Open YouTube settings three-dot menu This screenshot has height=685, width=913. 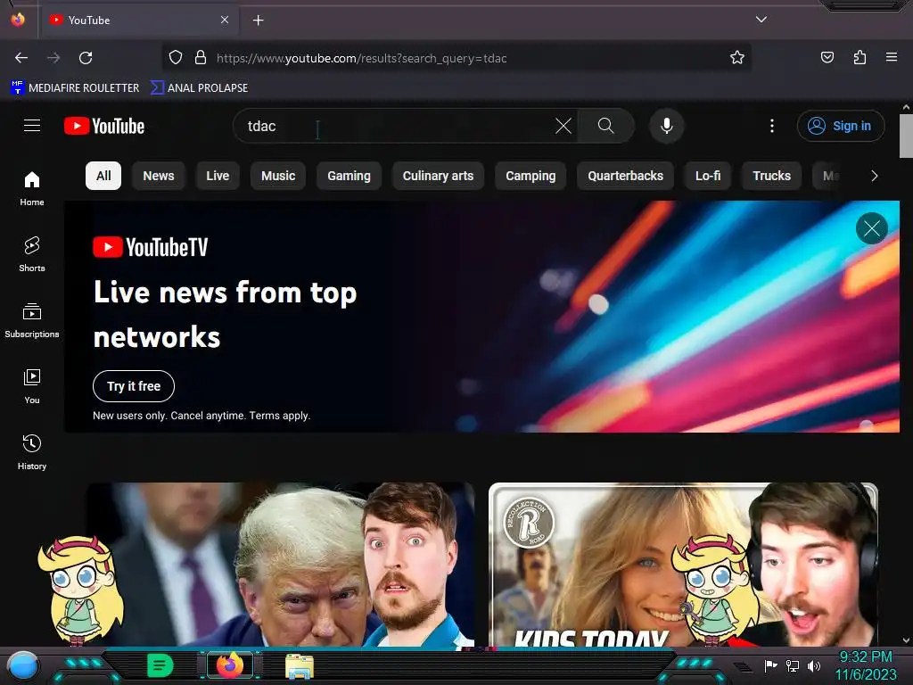pos(772,126)
